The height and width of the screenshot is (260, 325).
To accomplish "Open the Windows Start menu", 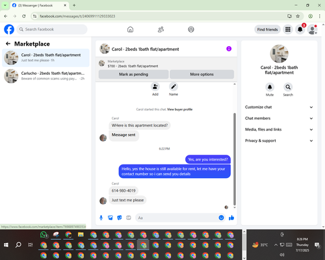I will click(6, 245).
